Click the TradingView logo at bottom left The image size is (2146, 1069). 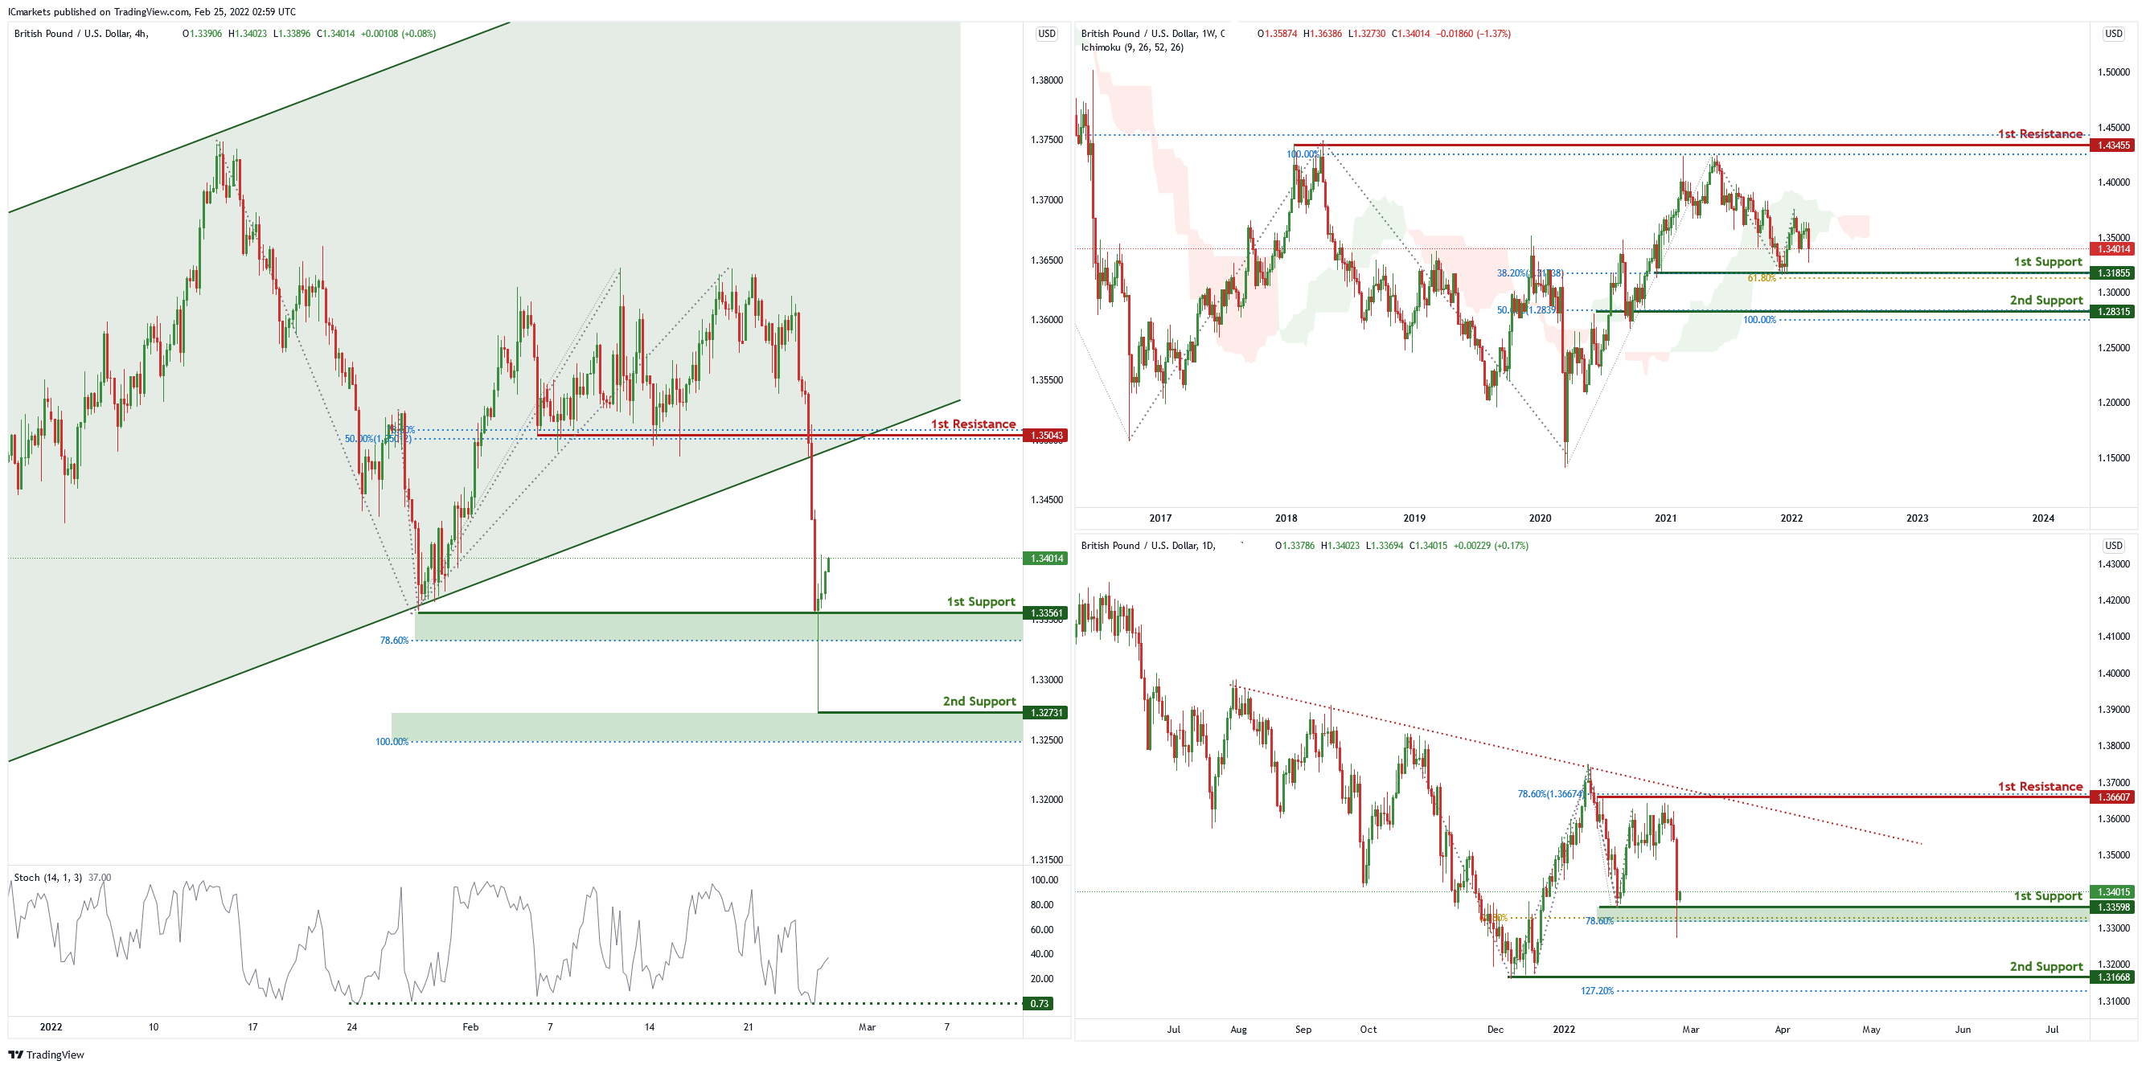tap(46, 1054)
